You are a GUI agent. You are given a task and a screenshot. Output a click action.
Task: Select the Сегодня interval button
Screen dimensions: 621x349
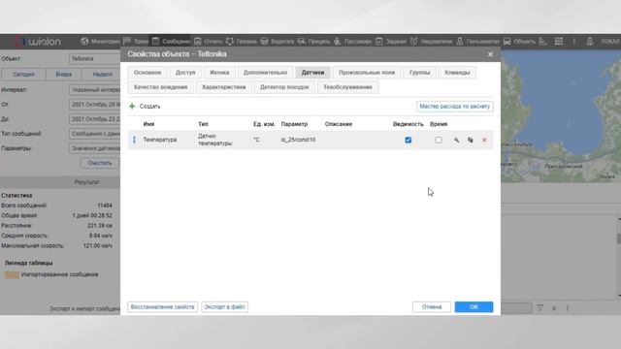coord(23,75)
